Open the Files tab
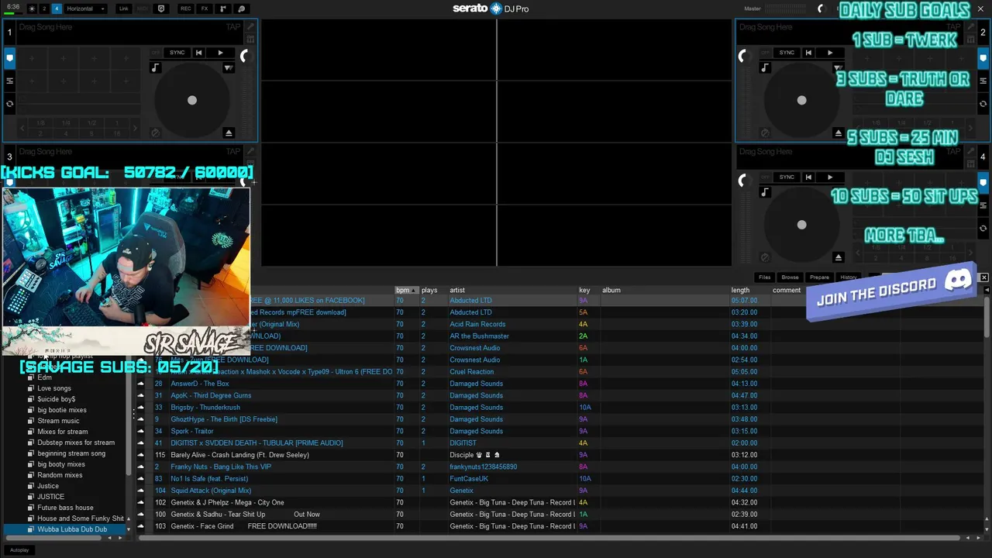This screenshot has height=558, width=992. tap(764, 277)
